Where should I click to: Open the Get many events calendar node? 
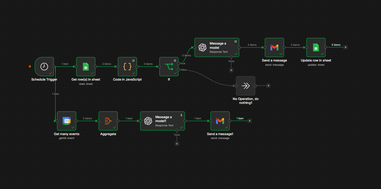click(x=67, y=121)
